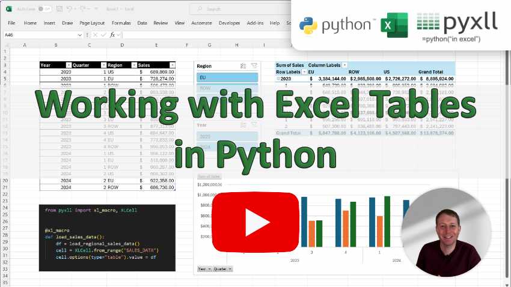Switch to the Formulas tab
Viewport: 511px width, 287px height.
click(121, 23)
